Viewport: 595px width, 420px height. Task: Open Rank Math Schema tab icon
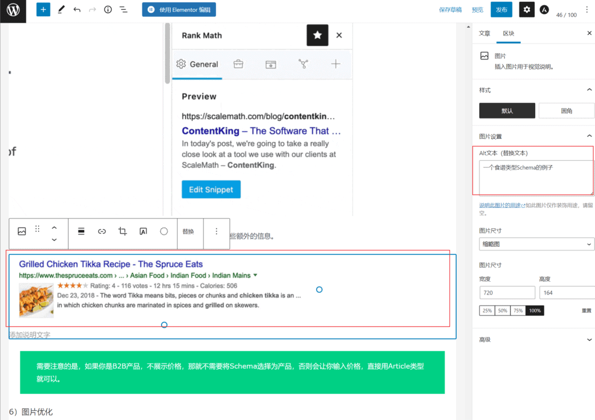click(271, 64)
